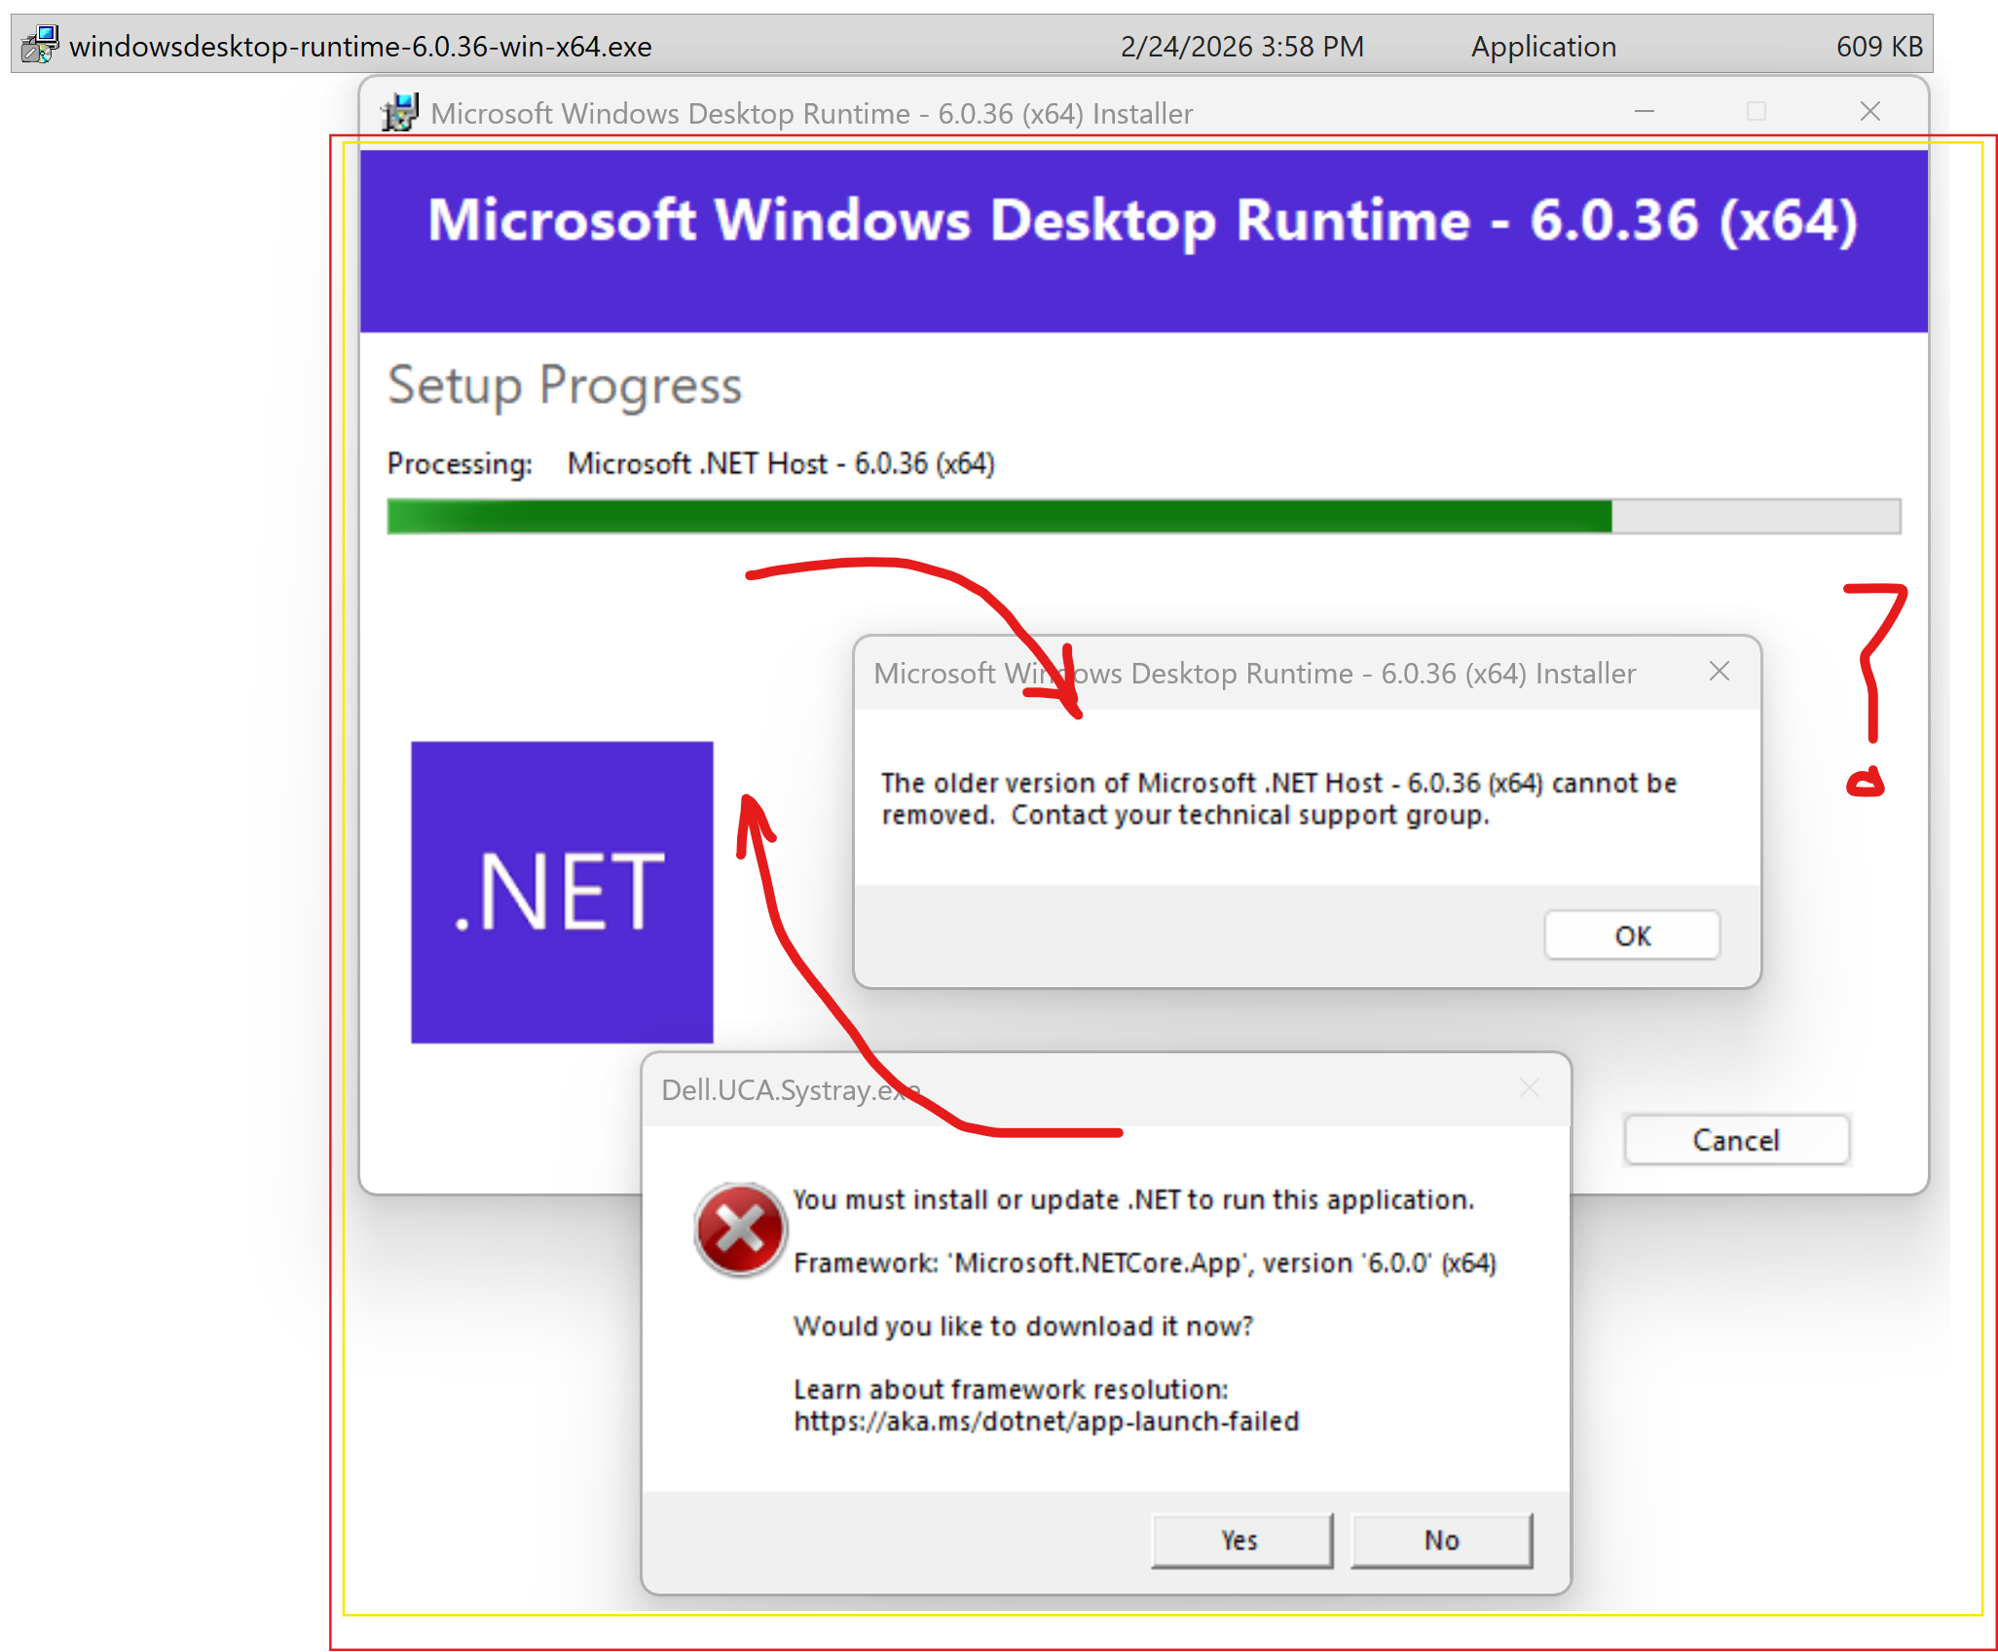Select the windowsdesktop-runtime-6.0.36 file name
1998x1652 pixels.
click(x=362, y=45)
